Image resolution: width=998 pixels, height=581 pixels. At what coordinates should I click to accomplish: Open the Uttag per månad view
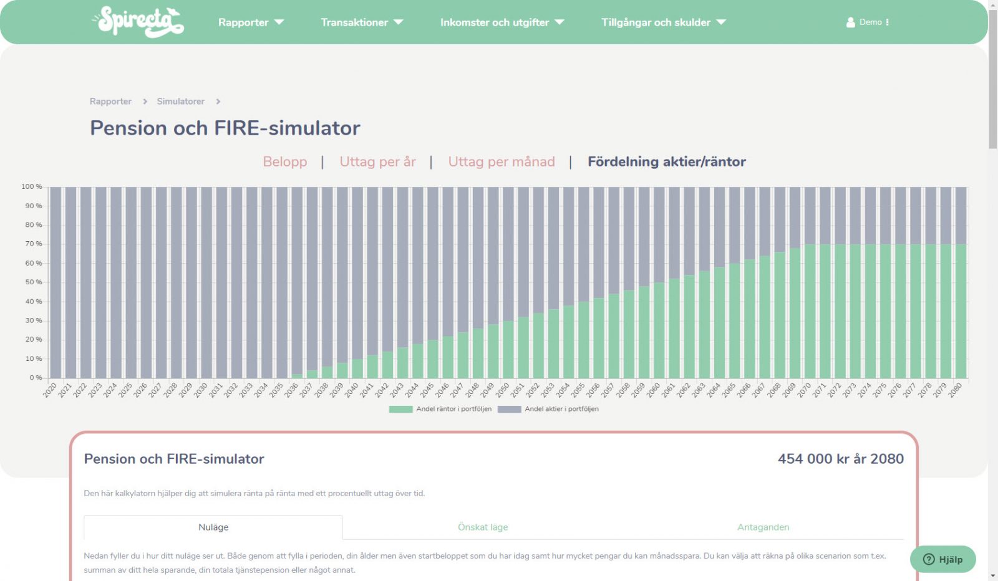click(x=501, y=161)
